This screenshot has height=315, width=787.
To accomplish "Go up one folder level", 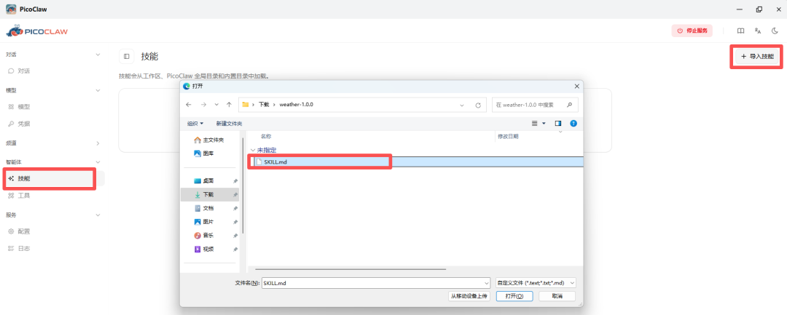I will (x=229, y=105).
